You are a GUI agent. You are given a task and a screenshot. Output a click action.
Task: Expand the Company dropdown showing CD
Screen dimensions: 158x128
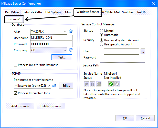click(x=65, y=50)
